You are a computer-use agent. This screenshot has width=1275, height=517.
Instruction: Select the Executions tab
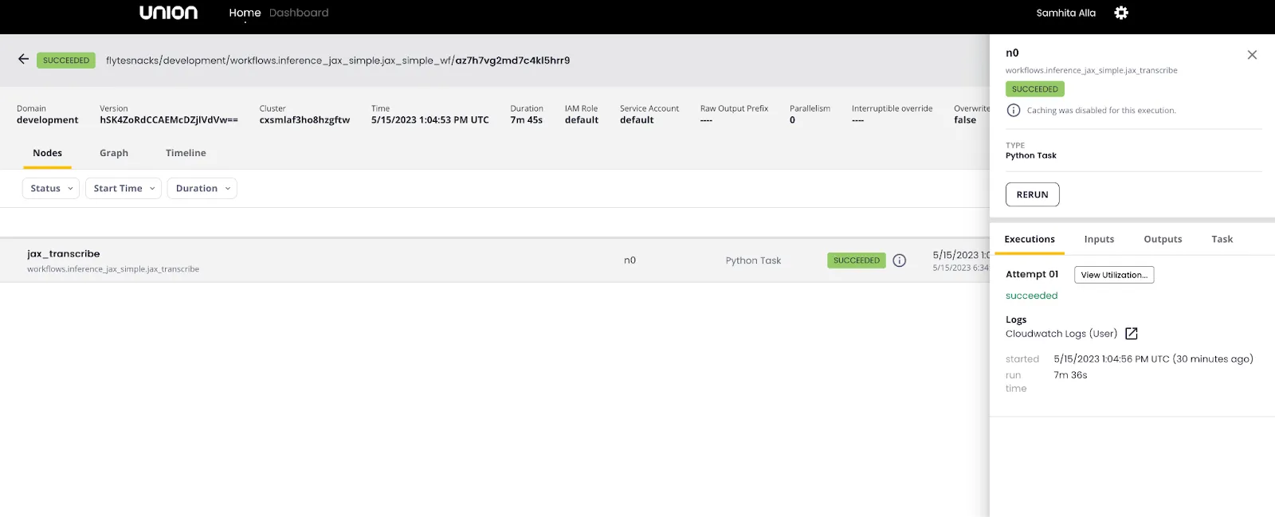coord(1030,239)
